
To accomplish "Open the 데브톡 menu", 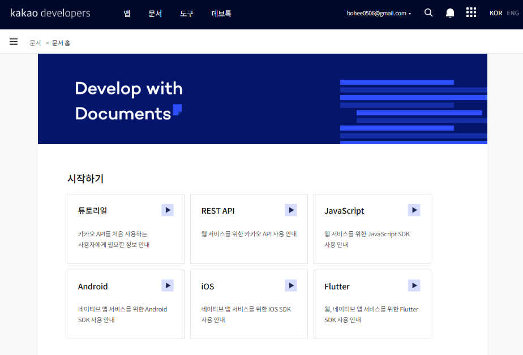I will click(221, 14).
